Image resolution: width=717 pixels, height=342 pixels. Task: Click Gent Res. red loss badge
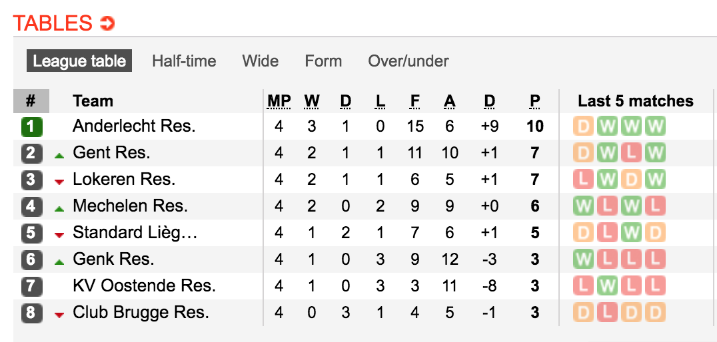click(631, 153)
